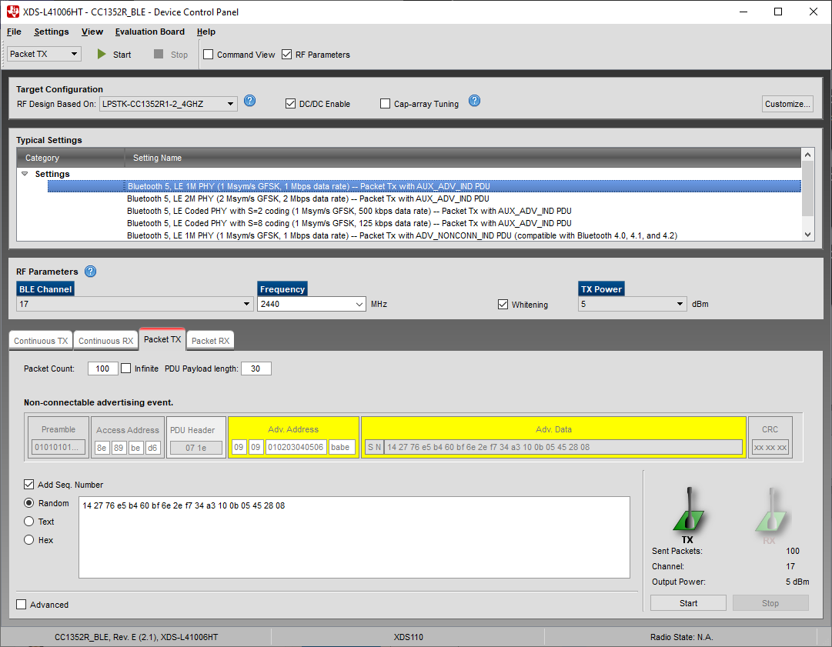Open help icon beside RF Design dropdown
The height and width of the screenshot is (647, 832).
[x=250, y=101]
